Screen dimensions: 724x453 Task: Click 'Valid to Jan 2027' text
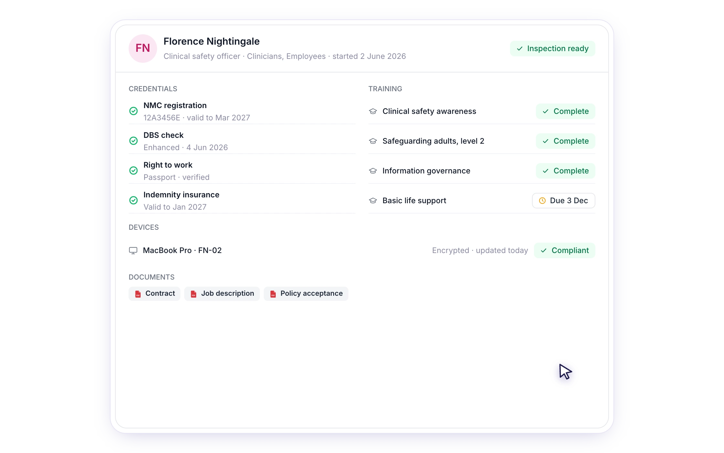(x=175, y=207)
